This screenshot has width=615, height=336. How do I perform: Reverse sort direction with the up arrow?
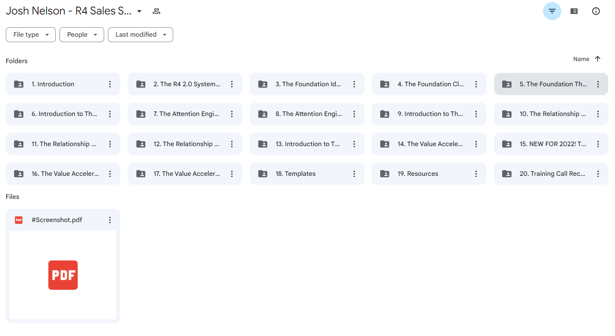[x=598, y=59]
